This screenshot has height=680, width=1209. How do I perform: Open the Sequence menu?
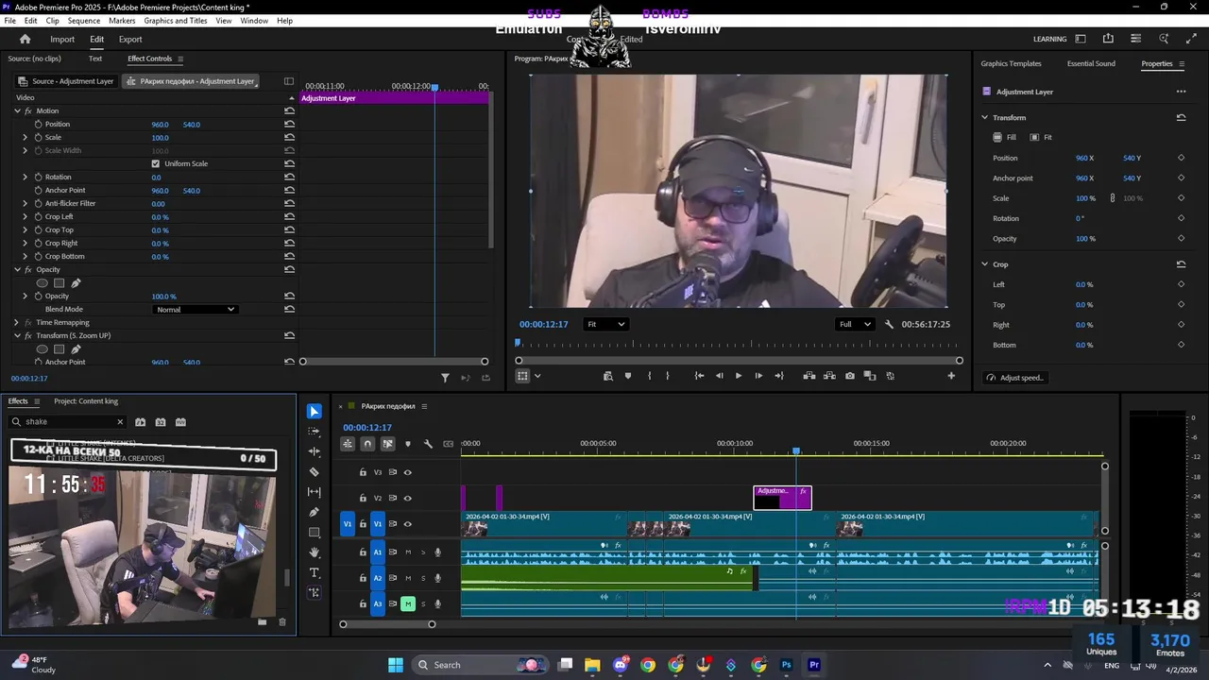84,21
